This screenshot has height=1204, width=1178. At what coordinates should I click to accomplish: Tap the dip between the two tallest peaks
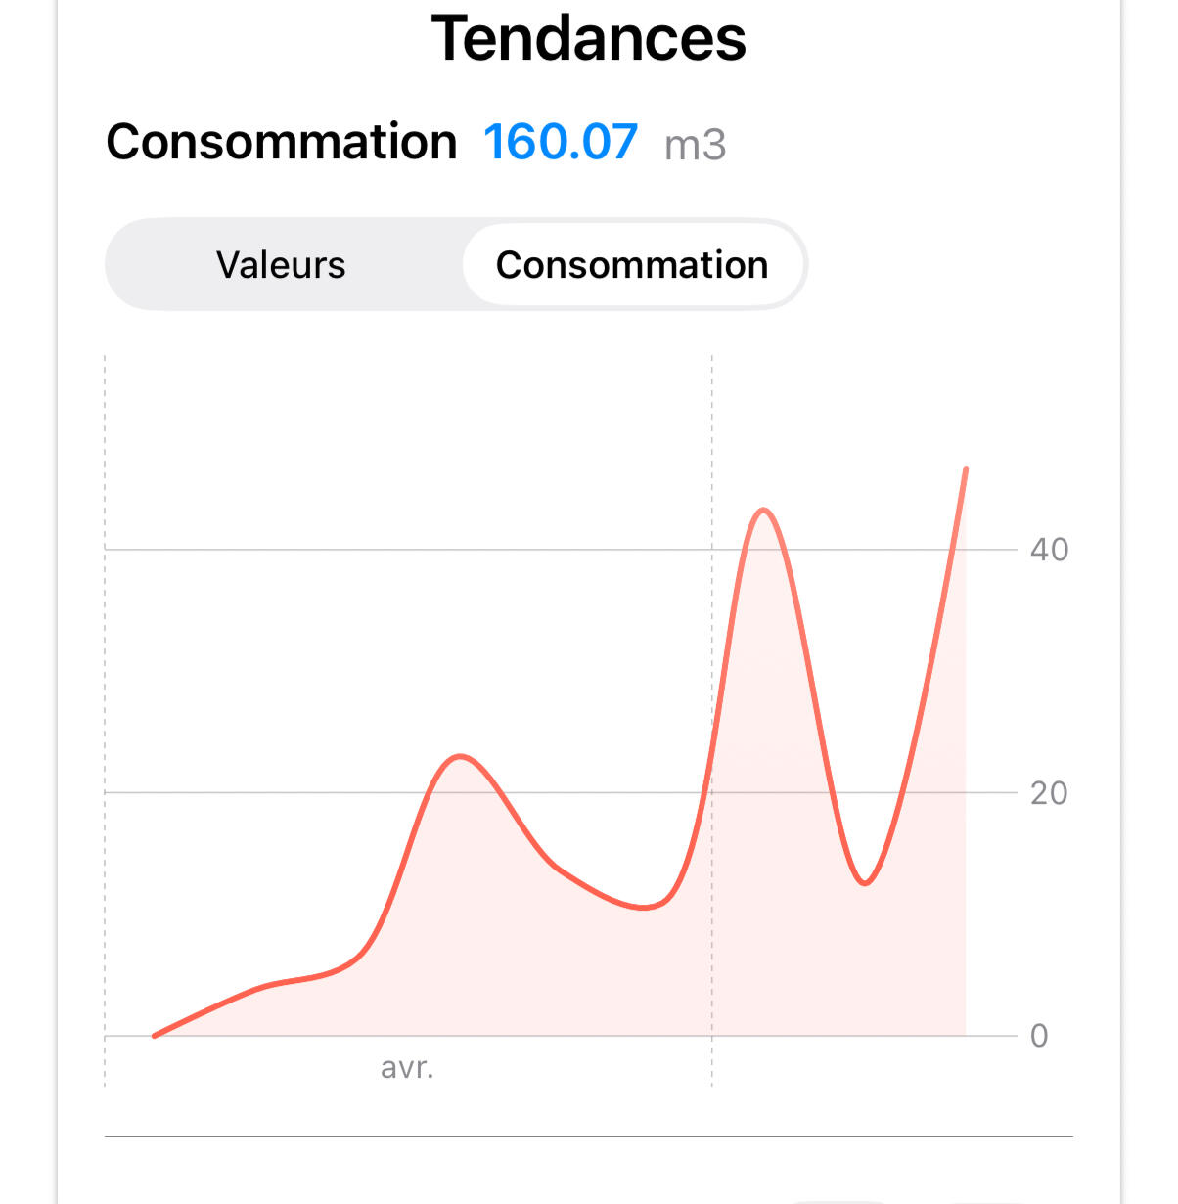pos(865,883)
